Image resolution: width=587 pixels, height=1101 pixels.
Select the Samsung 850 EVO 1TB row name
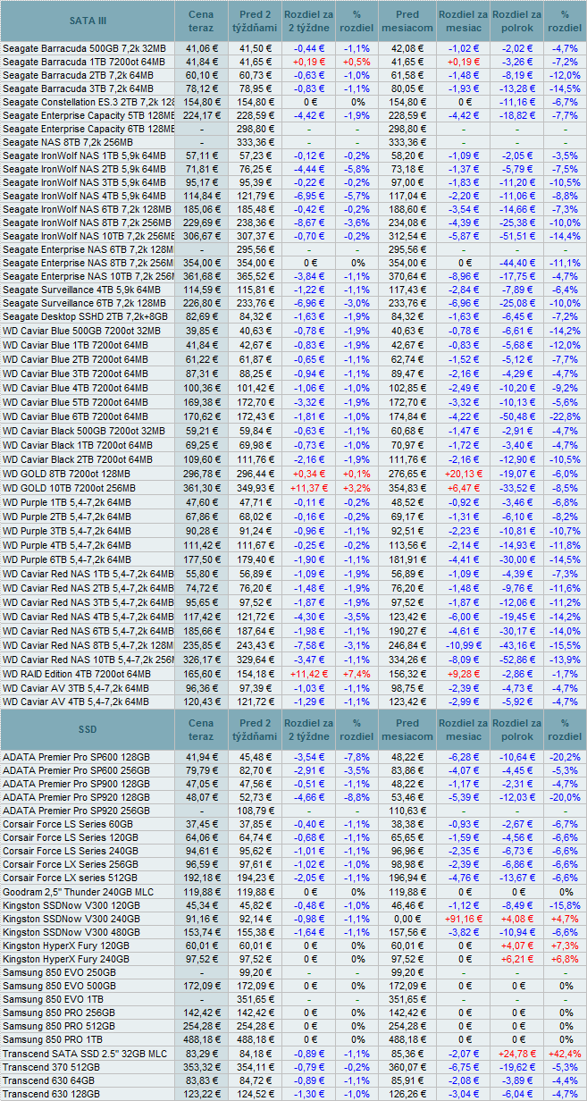pyautogui.click(x=55, y=1000)
